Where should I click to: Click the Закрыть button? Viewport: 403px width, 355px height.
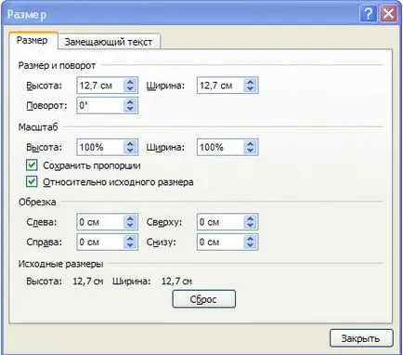[x=361, y=338]
